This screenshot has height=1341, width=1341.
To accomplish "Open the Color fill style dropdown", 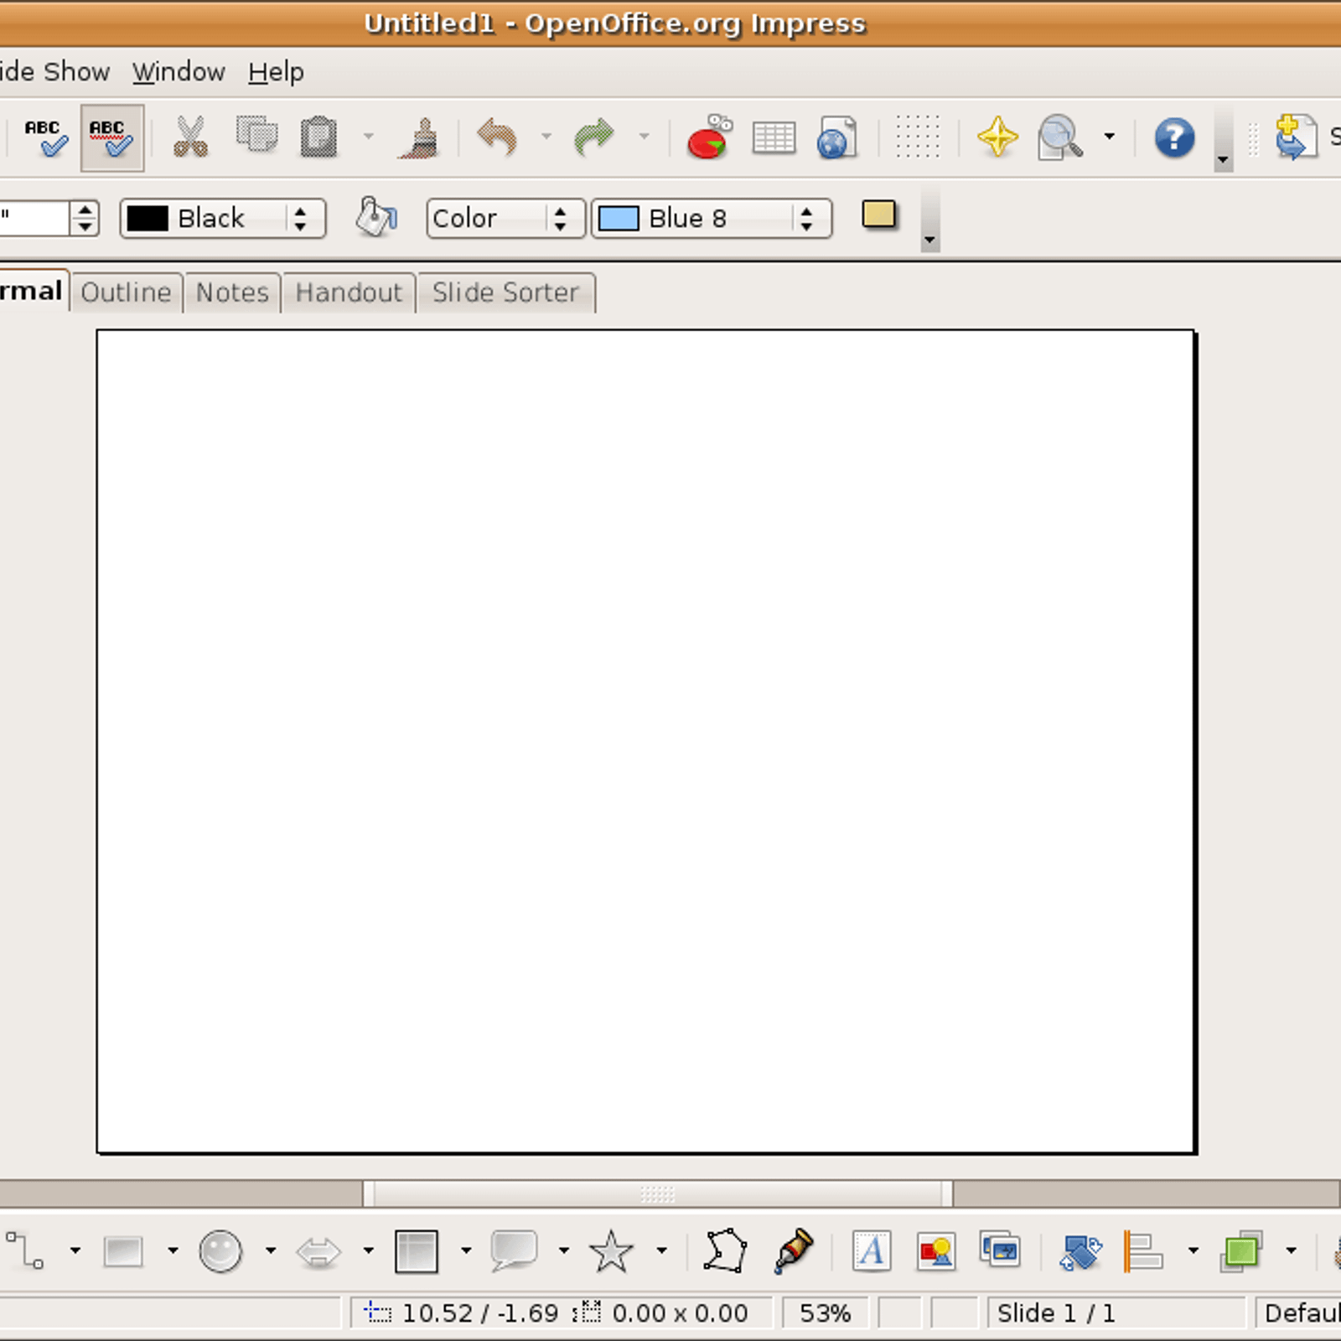I will click(x=505, y=218).
